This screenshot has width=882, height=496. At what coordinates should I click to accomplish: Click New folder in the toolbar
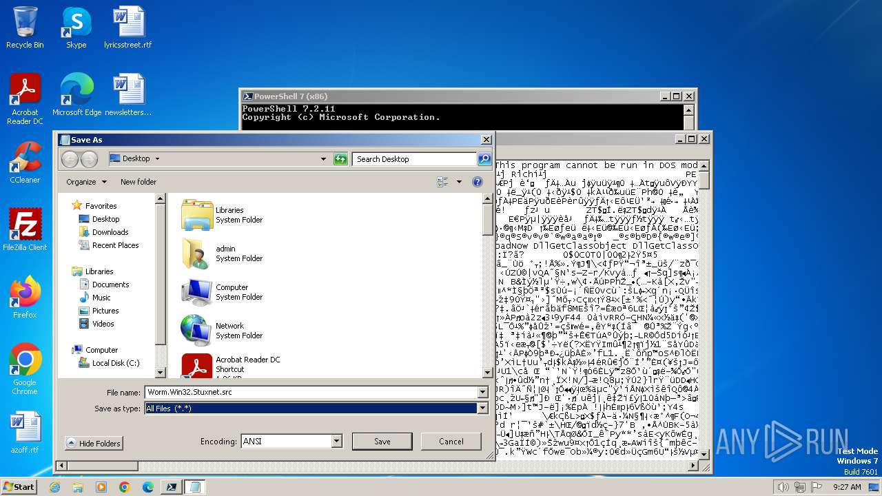pyautogui.click(x=139, y=182)
